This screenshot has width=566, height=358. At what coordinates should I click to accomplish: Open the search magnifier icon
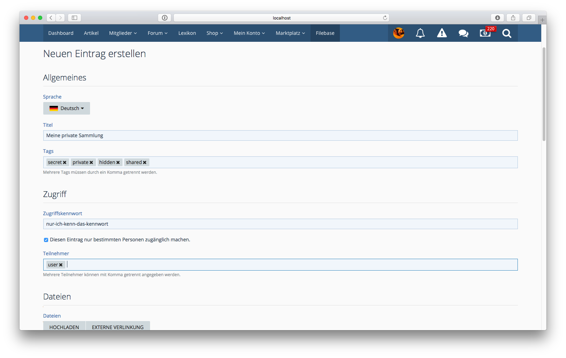coord(507,33)
